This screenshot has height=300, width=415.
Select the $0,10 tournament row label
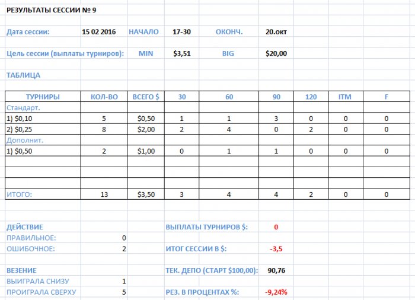pyautogui.click(x=43, y=119)
